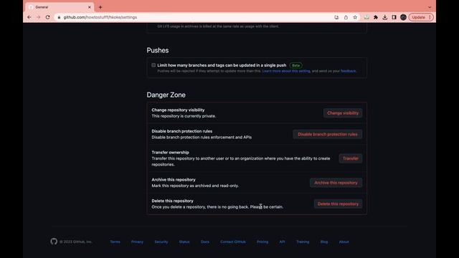Click the Change visibility button
This screenshot has height=258, width=459.
[343, 113]
